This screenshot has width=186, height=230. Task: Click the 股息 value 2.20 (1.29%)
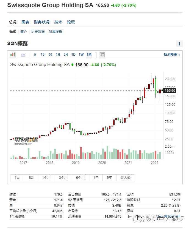coord(171,205)
